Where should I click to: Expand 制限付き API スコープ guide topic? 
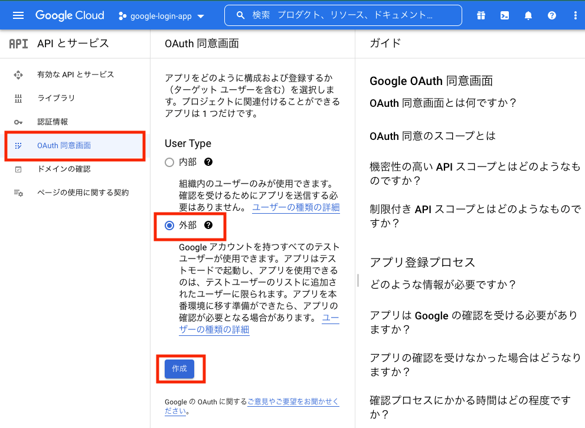tap(475, 216)
